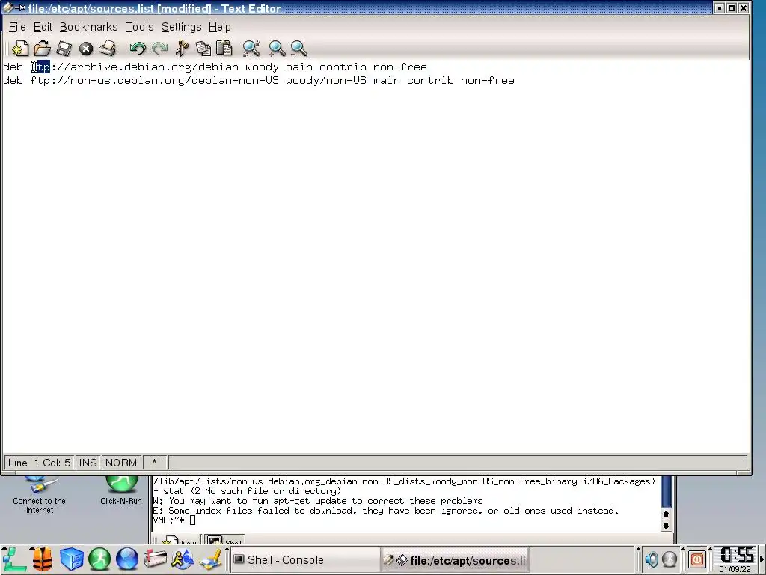The image size is (766, 575).
Task: Save the file with the floppy disk icon
Action: pyautogui.click(x=64, y=49)
